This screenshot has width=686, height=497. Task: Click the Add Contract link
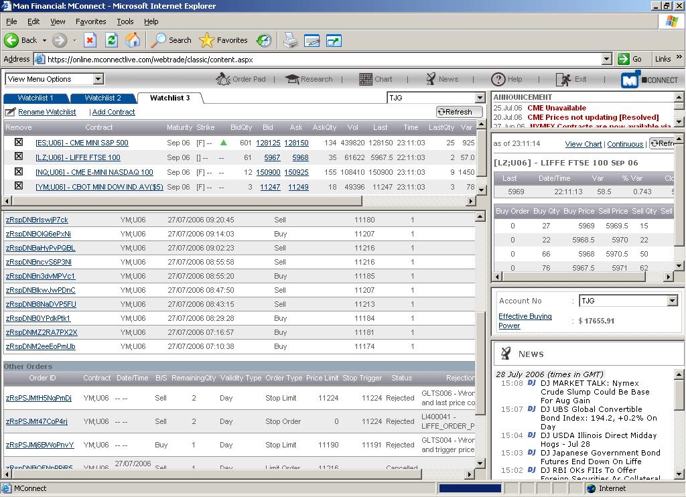coord(113,112)
